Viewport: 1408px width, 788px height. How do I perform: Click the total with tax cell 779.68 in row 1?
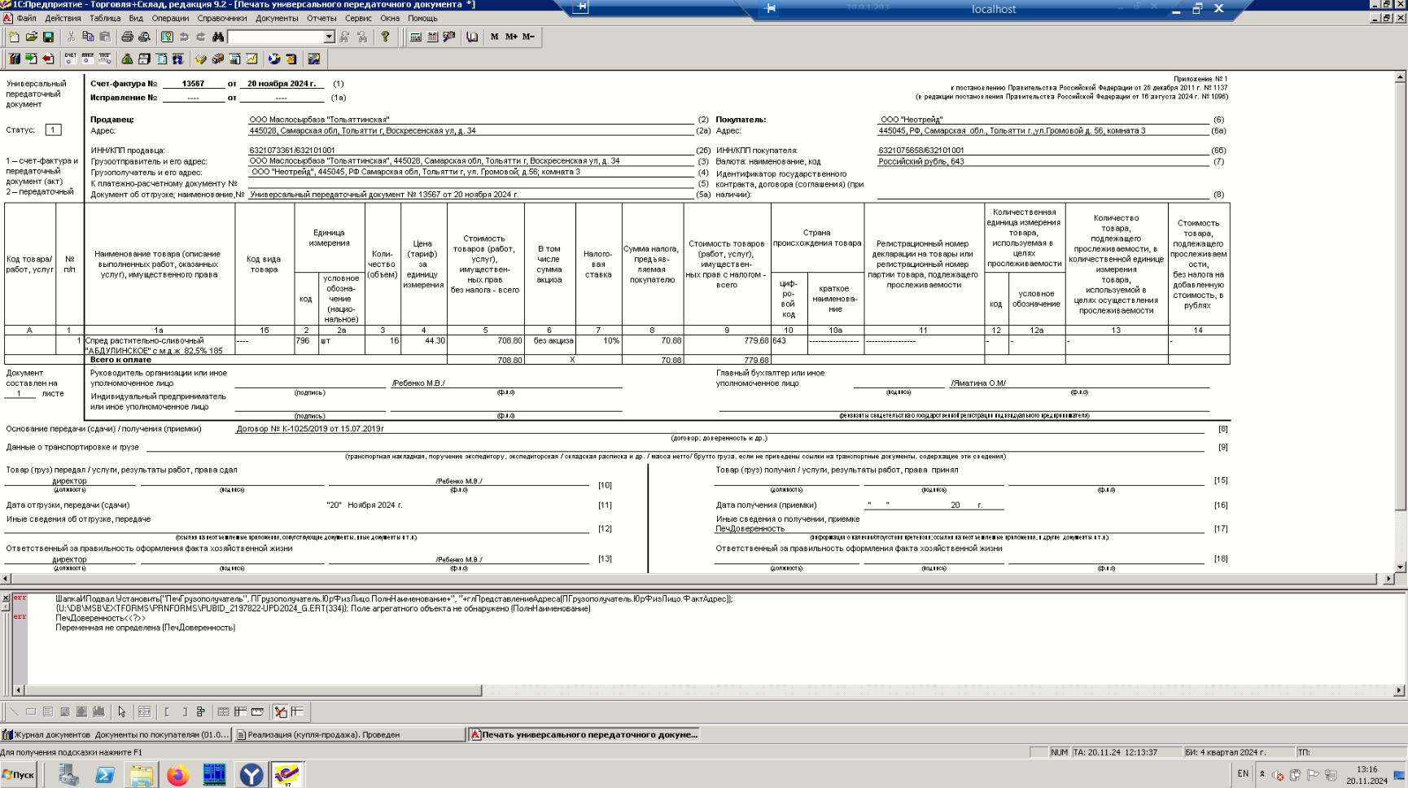point(727,345)
